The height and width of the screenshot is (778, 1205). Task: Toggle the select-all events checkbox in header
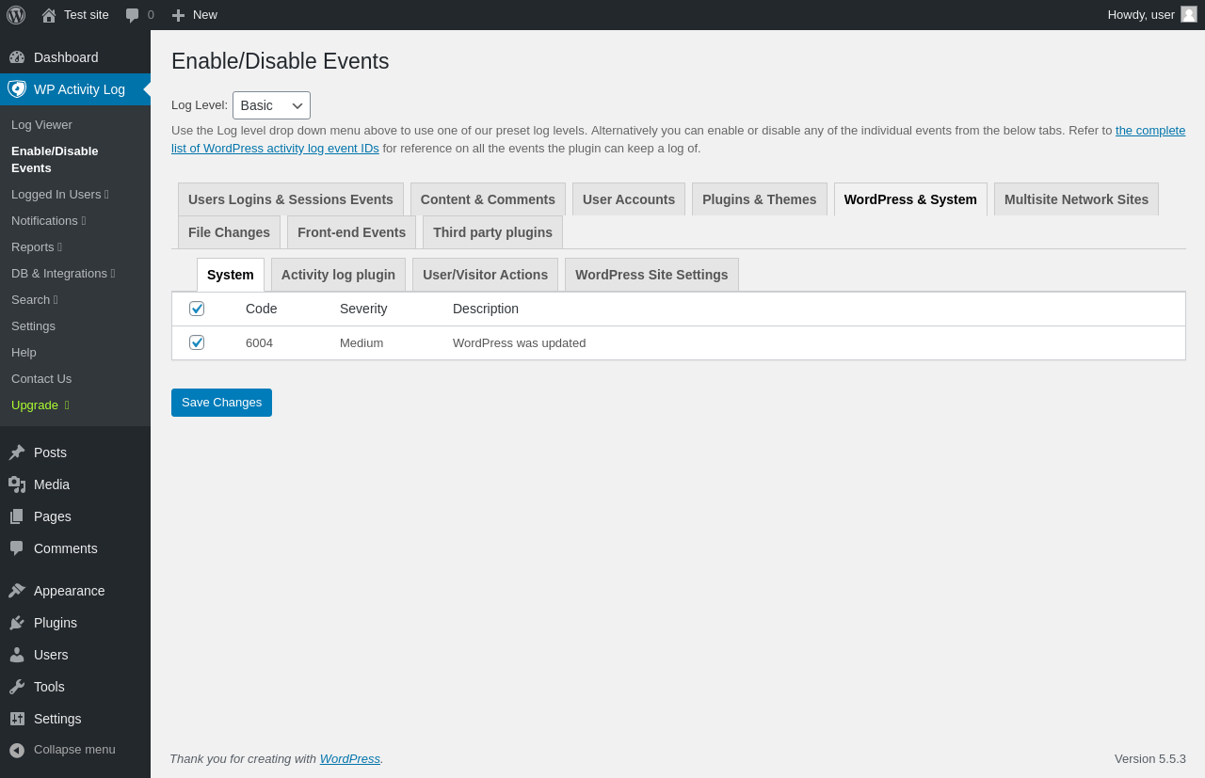point(197,309)
